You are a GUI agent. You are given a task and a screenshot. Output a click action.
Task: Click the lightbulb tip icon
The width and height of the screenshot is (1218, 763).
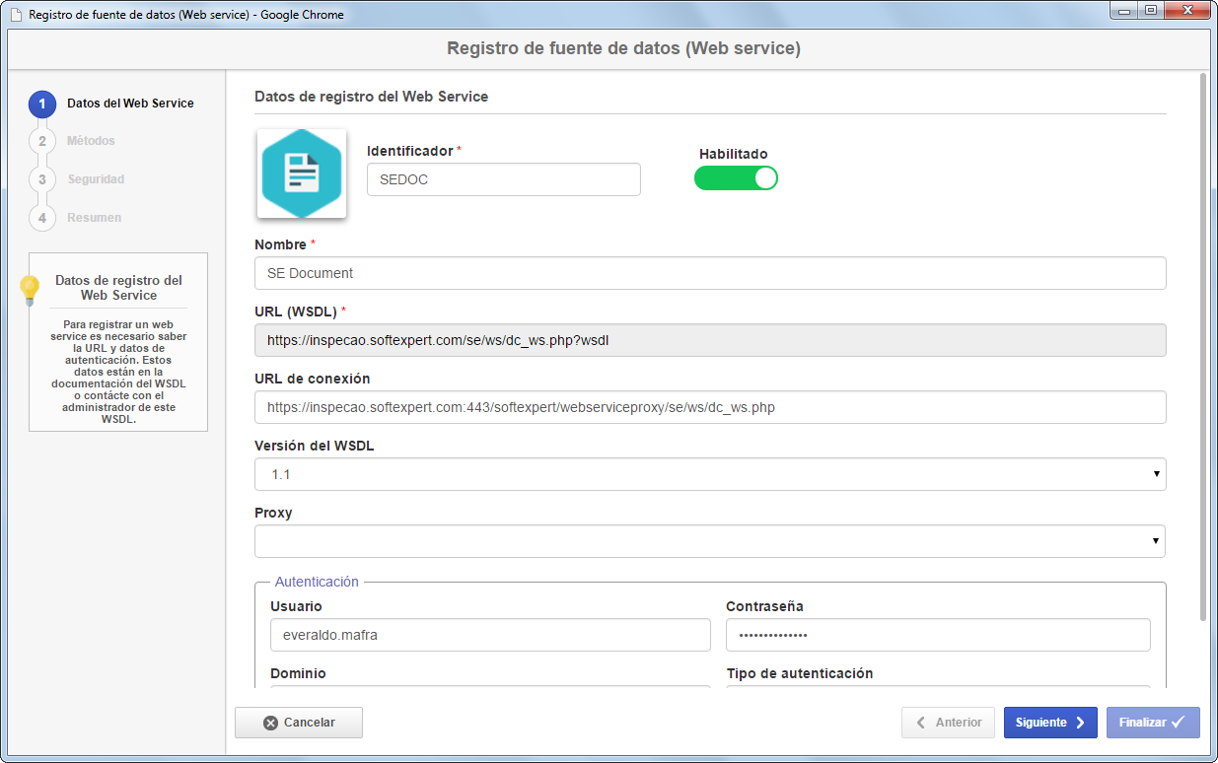coord(31,290)
